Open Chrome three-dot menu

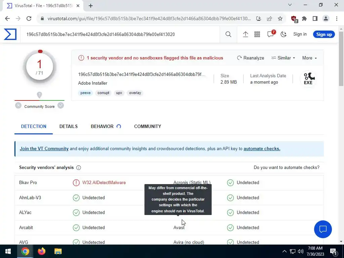(x=337, y=18)
